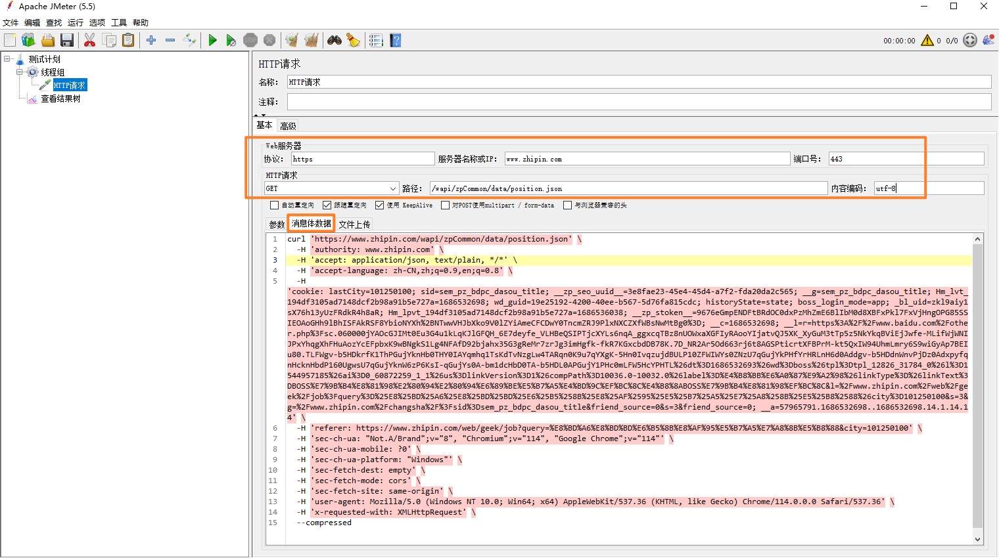Uncheck the 跟随重定向 checkbox

pos(327,205)
